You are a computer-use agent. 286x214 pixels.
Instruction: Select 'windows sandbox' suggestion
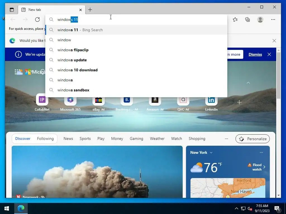tap(136, 90)
